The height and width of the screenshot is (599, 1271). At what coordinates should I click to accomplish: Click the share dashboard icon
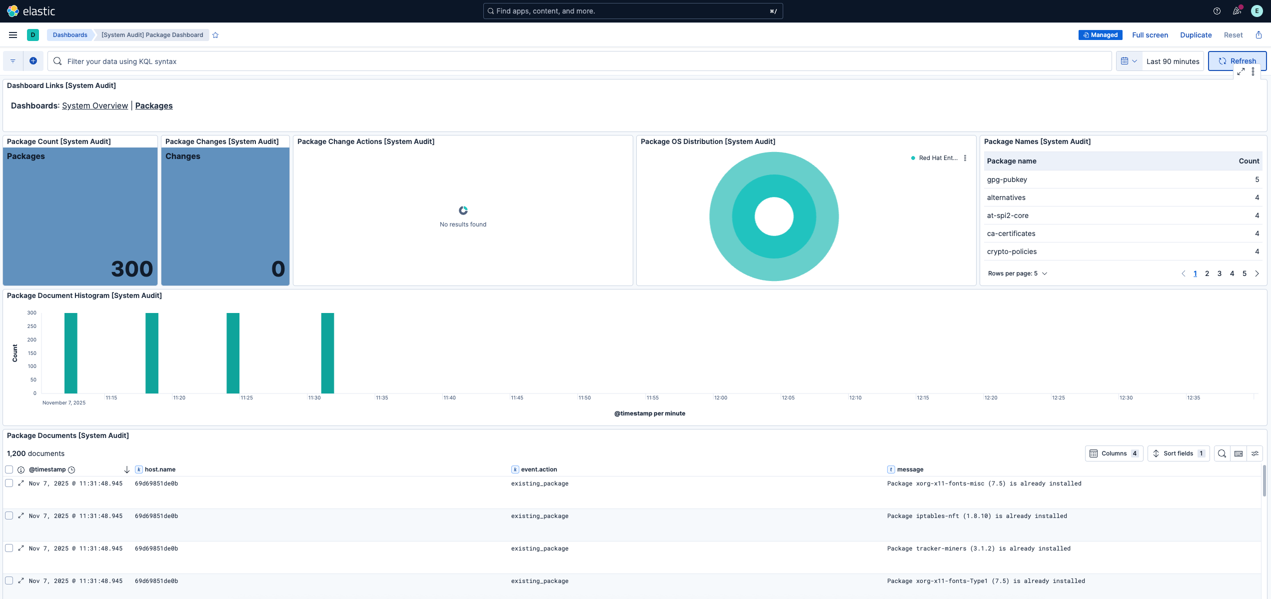pyautogui.click(x=1259, y=35)
